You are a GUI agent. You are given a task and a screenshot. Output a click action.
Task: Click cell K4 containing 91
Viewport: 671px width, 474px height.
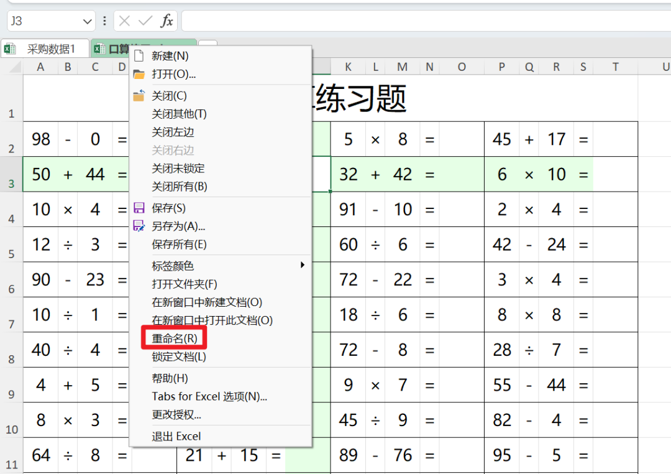pyautogui.click(x=348, y=210)
